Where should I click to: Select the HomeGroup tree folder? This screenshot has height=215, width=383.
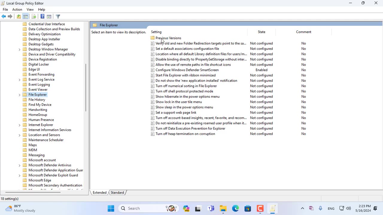pyautogui.click(x=38, y=115)
